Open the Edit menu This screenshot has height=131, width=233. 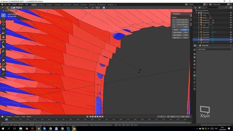pyautogui.click(x=9, y=4)
